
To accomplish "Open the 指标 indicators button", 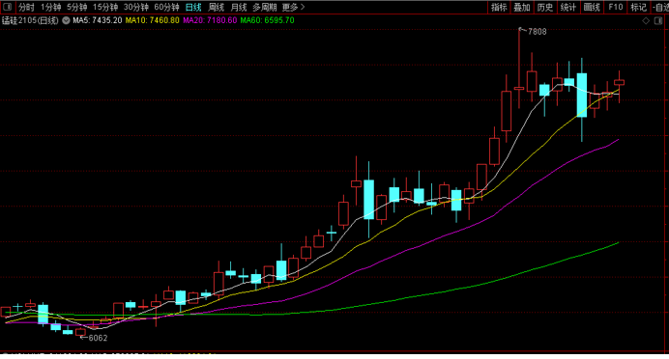I will tap(498, 8).
